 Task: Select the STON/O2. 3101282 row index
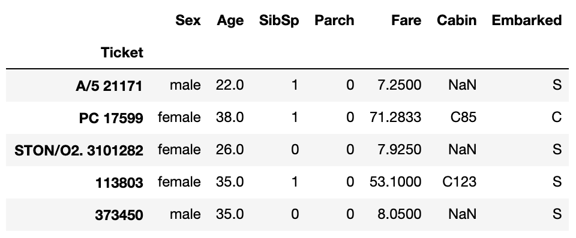tap(79, 150)
